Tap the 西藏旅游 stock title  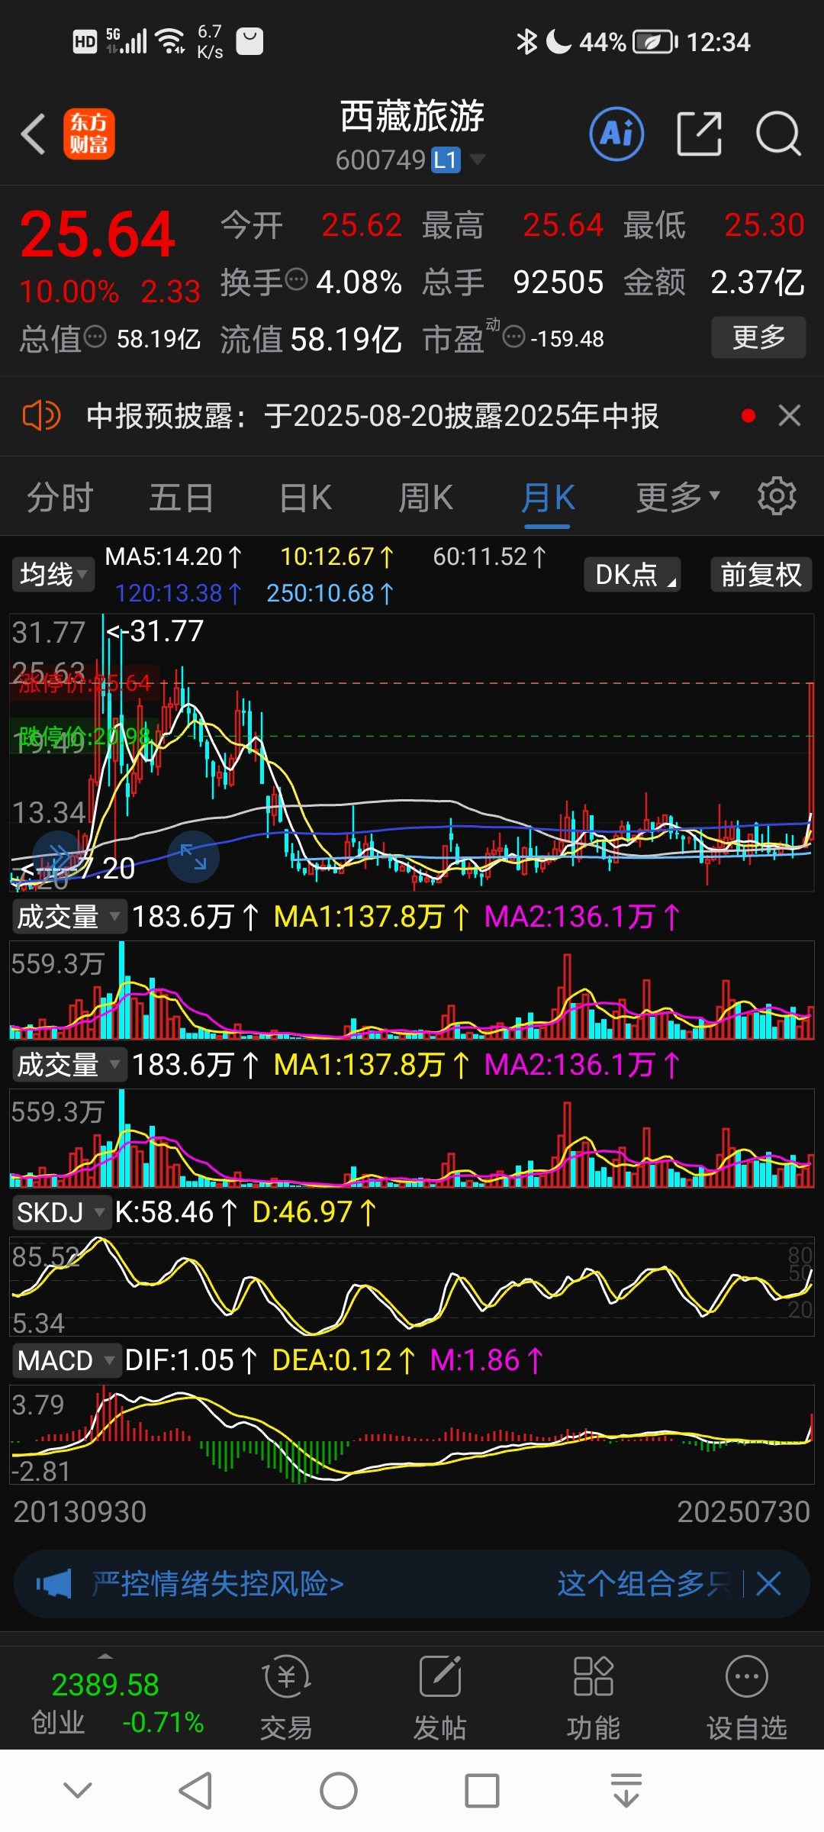(412, 117)
